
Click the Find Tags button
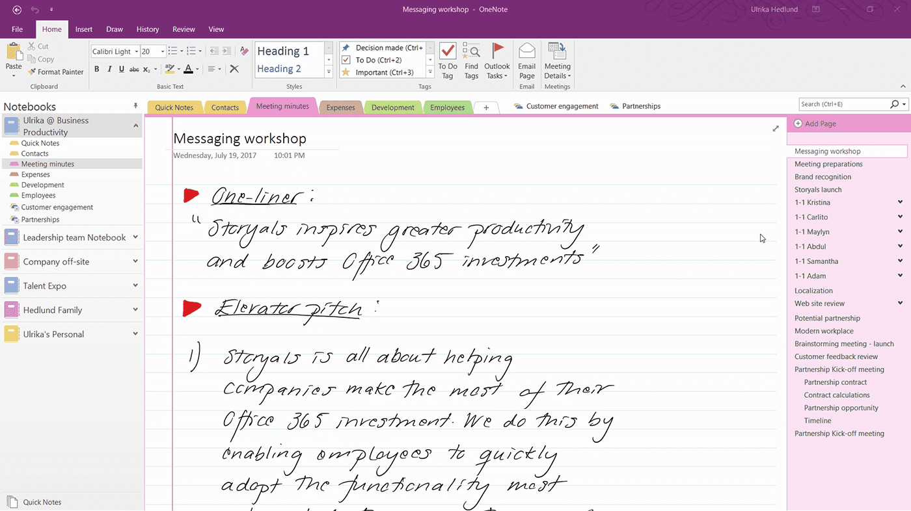pyautogui.click(x=472, y=61)
